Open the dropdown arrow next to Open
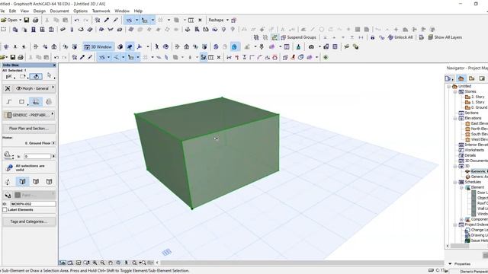 point(21,21)
